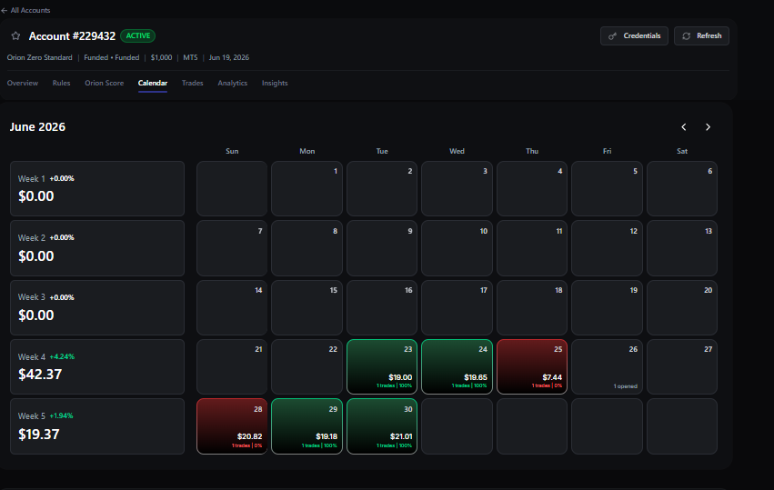Open June 23 day showing $19.00
Viewport: 774px width, 490px height.
(x=382, y=366)
